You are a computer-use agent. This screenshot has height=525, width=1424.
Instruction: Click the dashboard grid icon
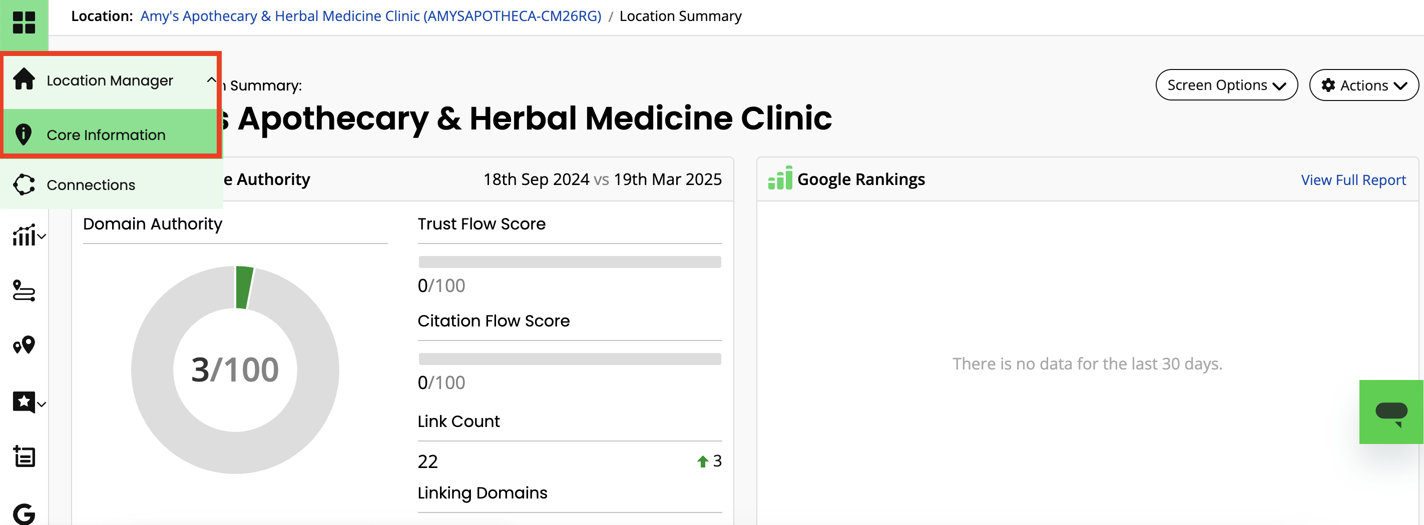(x=24, y=22)
